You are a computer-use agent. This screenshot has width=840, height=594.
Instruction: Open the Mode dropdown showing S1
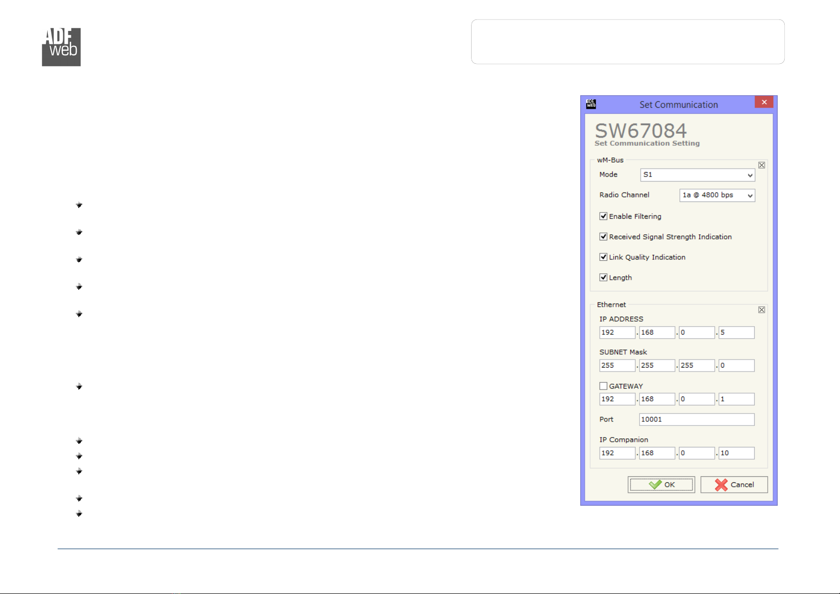(x=697, y=175)
